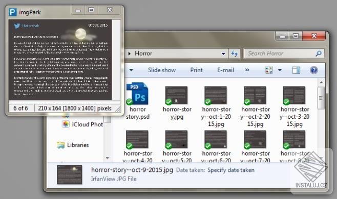Screen dimensions: 337x199
Task: Minimize the Horror Explorer window
Action: [x=282, y=36]
